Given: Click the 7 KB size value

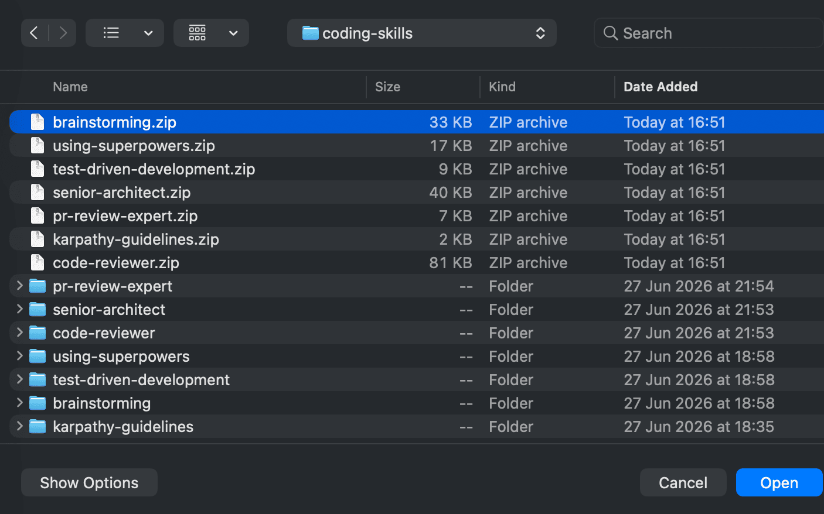Looking at the screenshot, I should click(x=455, y=215).
